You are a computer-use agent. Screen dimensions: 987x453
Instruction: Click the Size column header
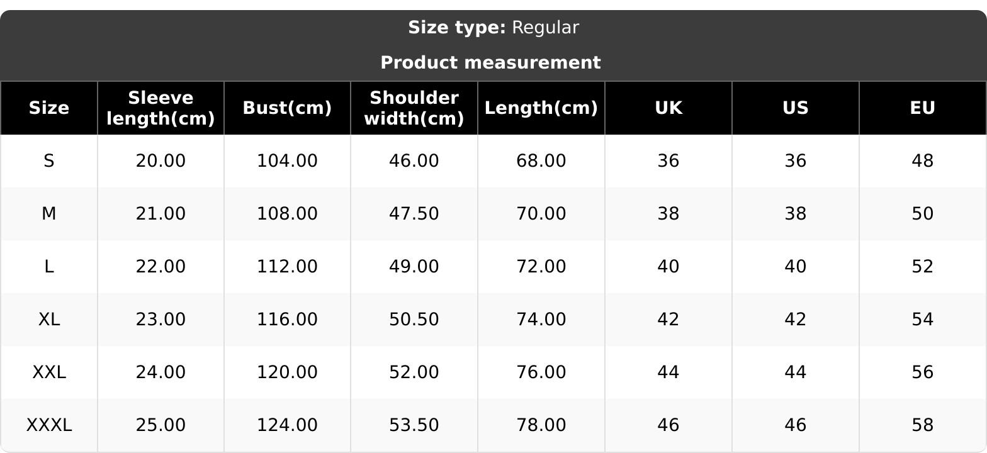[49, 108]
